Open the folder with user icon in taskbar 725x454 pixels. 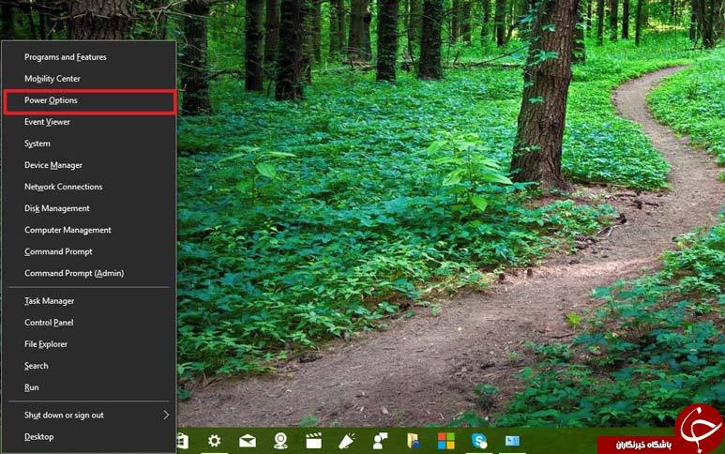point(413,441)
